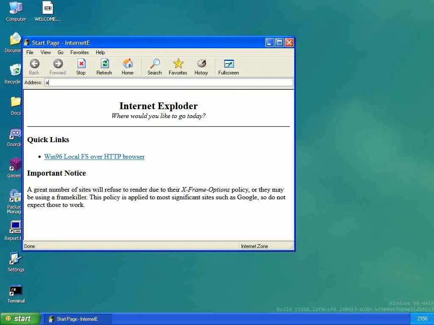The height and width of the screenshot is (325, 434).
Task: Click the Internet Exploder heading
Action: [159, 106]
